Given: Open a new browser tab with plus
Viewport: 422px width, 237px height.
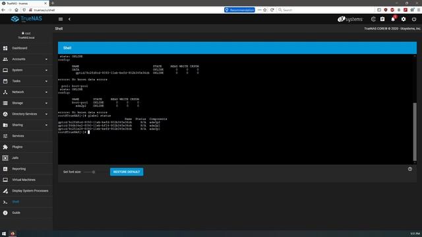Looking at the screenshot, I should tap(53, 3).
